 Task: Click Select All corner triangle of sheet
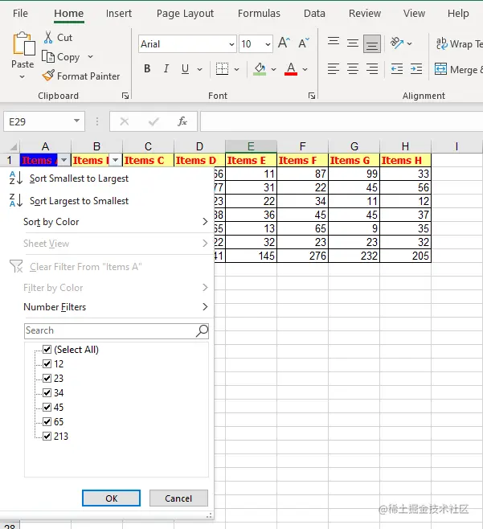coord(13,147)
